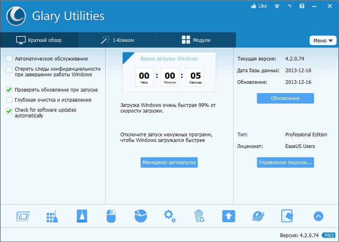Launch the registry cleaner broom icon
The image size is (339, 242).
click(52, 216)
